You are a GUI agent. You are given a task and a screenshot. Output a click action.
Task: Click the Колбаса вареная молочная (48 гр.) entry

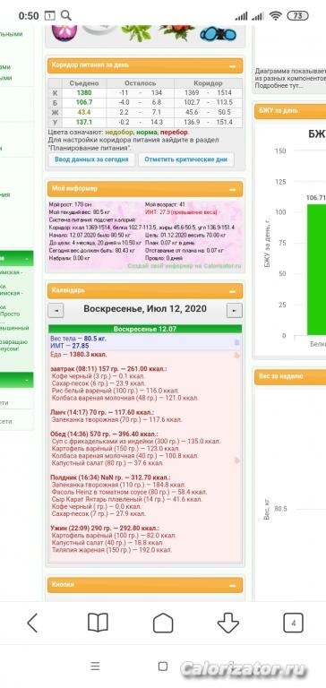(125, 398)
